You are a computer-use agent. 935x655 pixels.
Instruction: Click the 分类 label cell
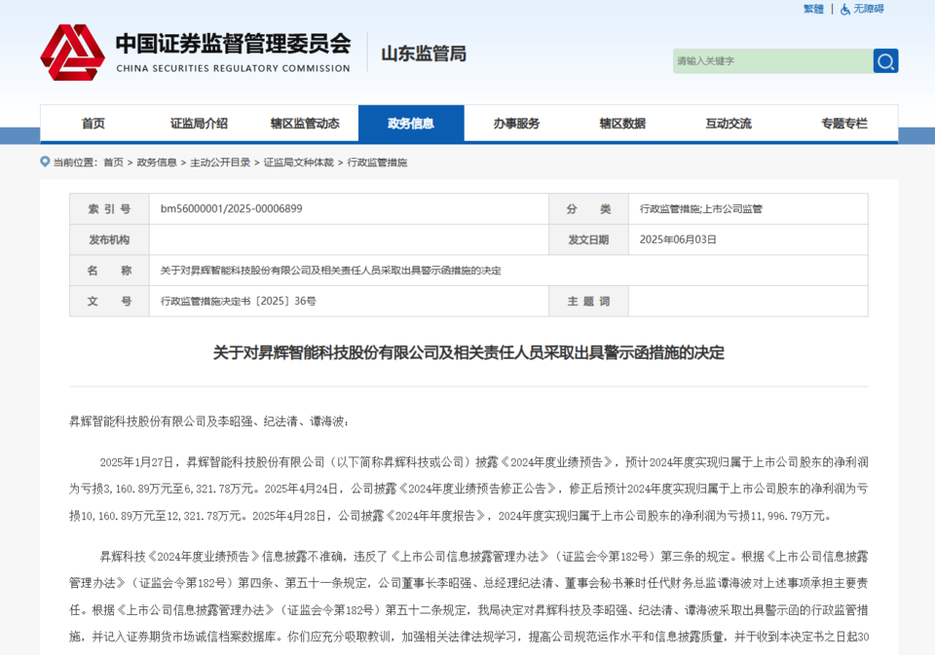tap(588, 208)
